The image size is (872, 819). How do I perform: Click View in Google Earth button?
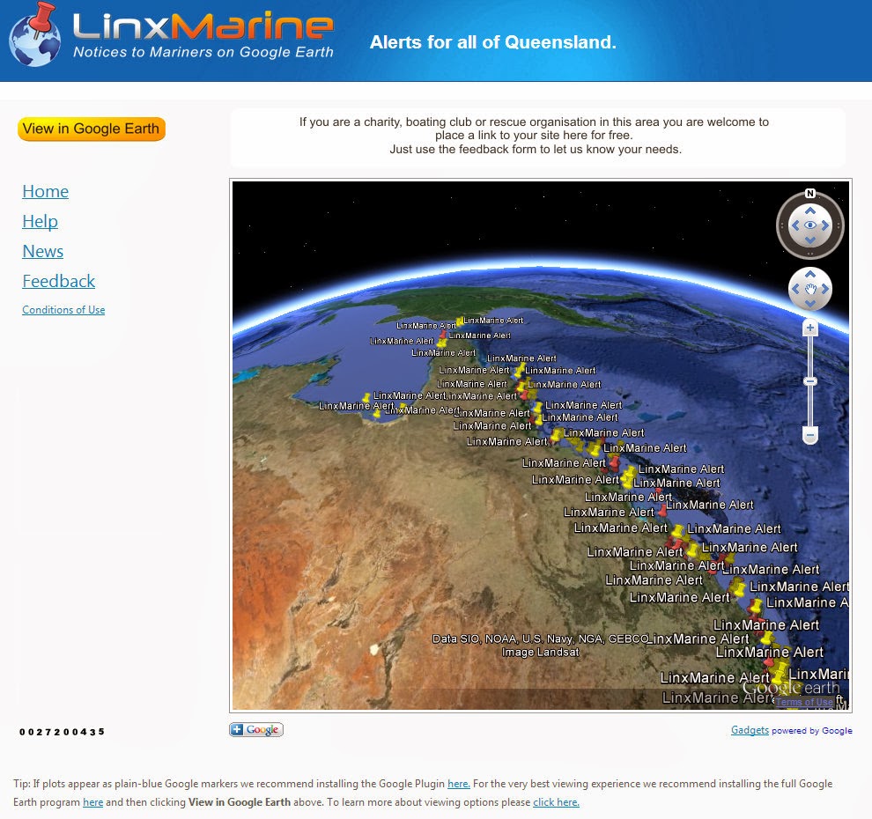click(x=92, y=129)
